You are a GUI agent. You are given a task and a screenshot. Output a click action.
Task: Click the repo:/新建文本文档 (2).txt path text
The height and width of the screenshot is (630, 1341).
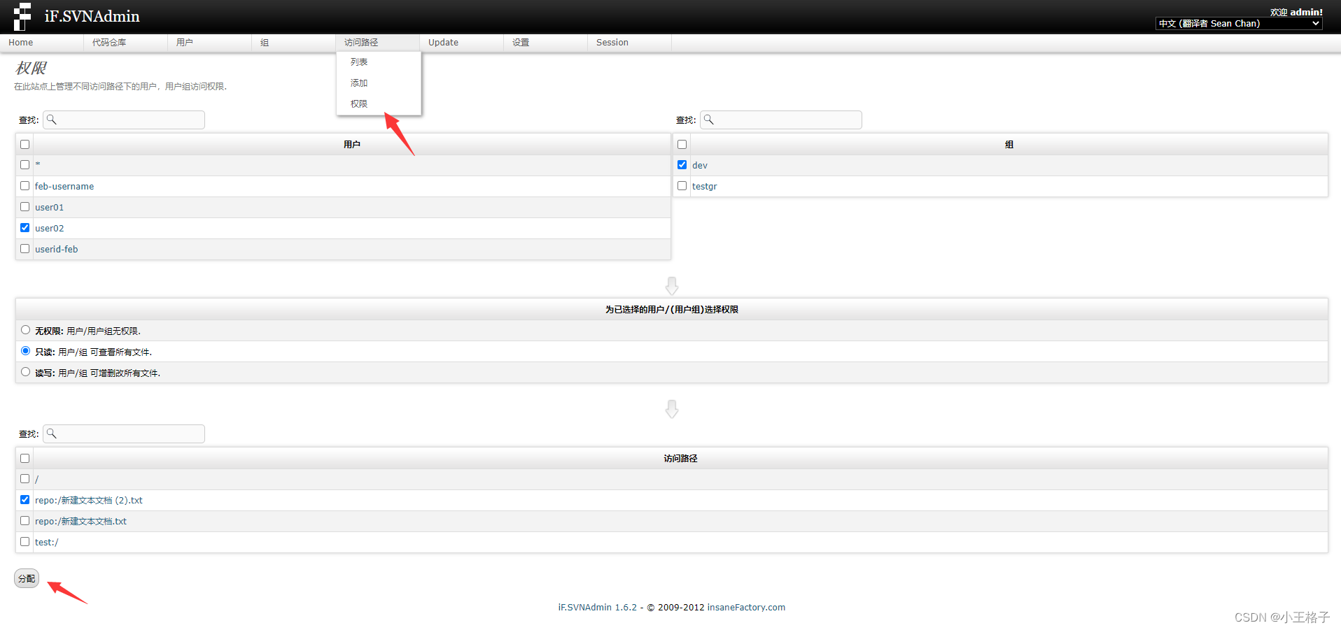point(89,501)
